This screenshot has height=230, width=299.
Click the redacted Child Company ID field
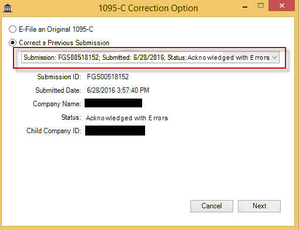(115, 131)
